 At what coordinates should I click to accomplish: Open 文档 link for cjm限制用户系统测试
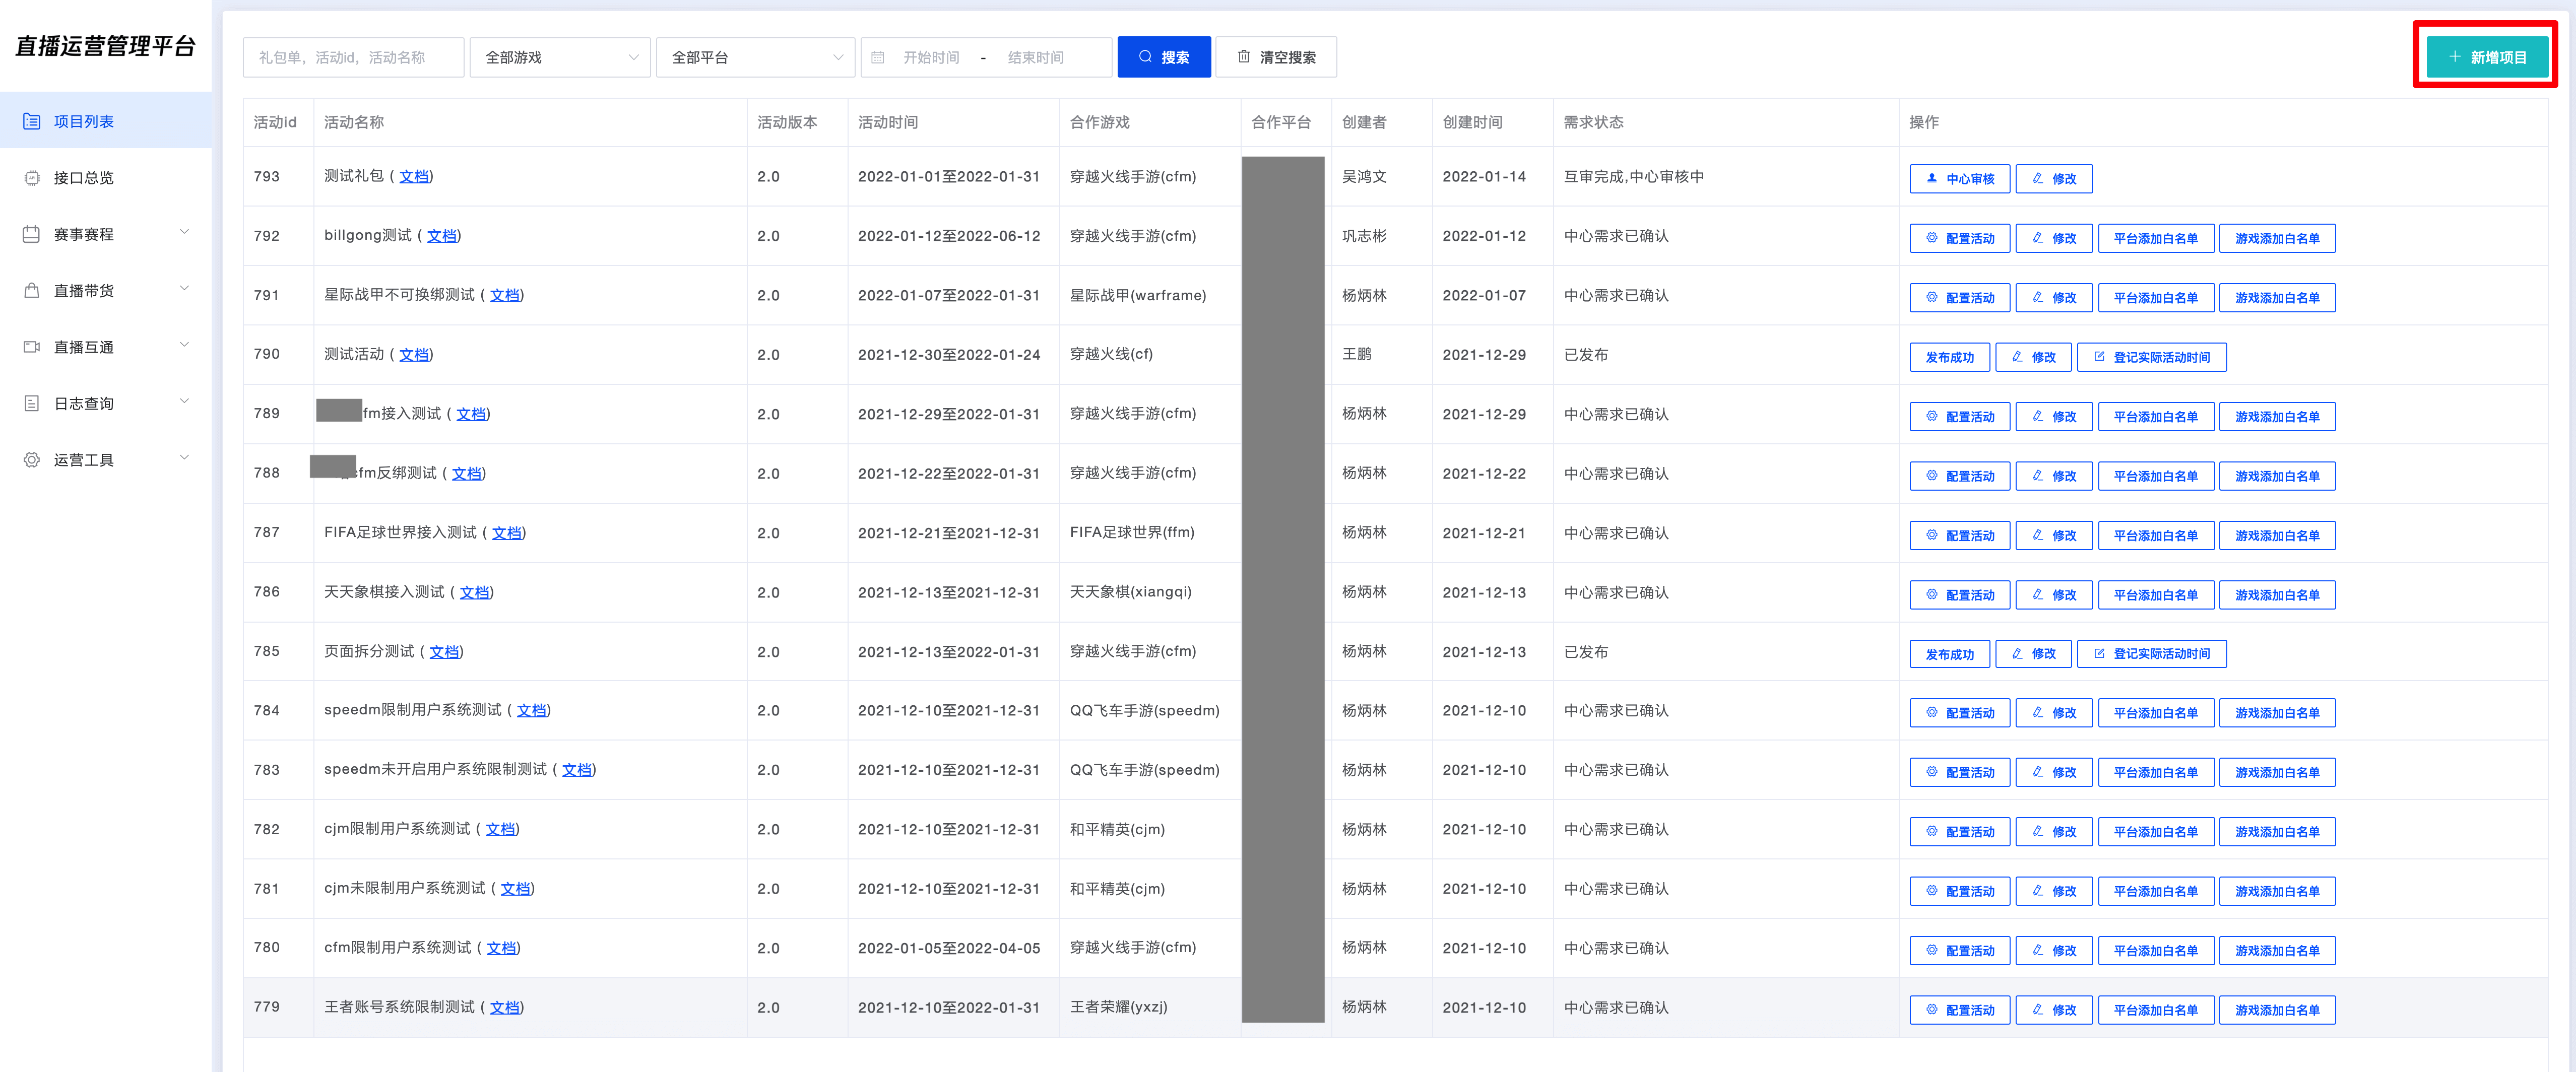tap(500, 830)
